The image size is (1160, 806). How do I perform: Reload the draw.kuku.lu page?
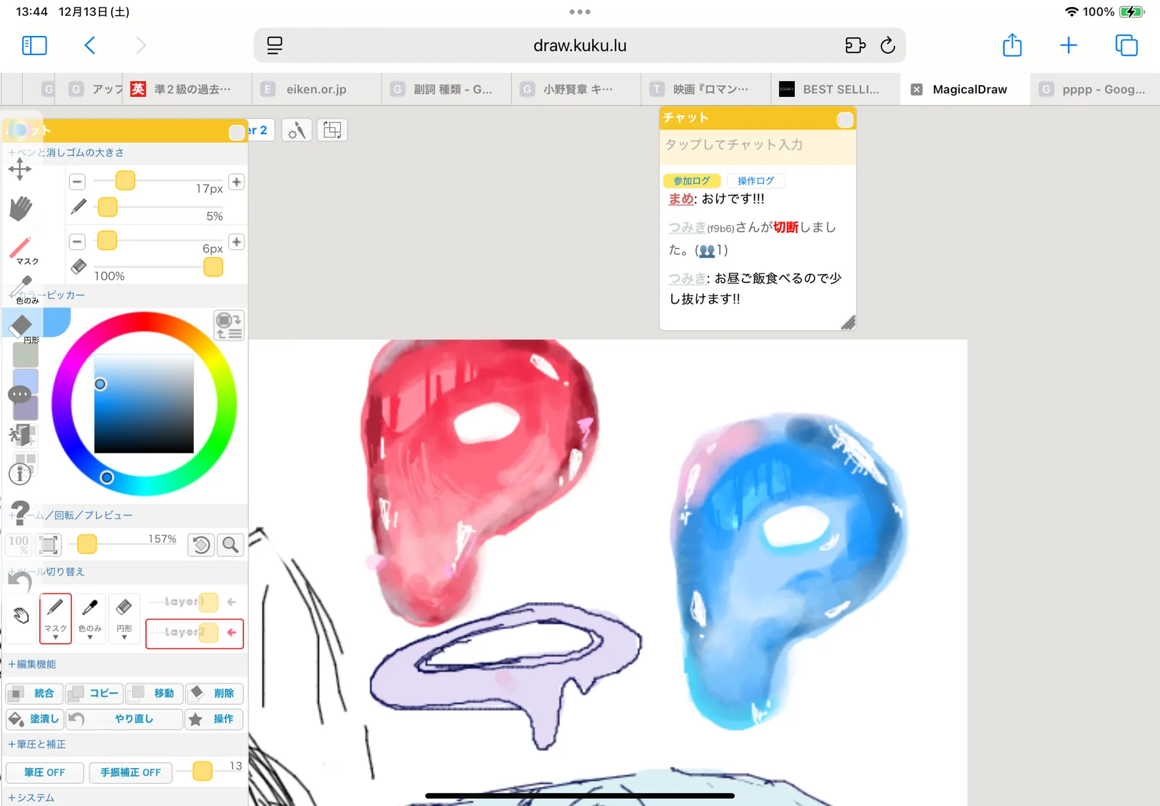tap(888, 45)
